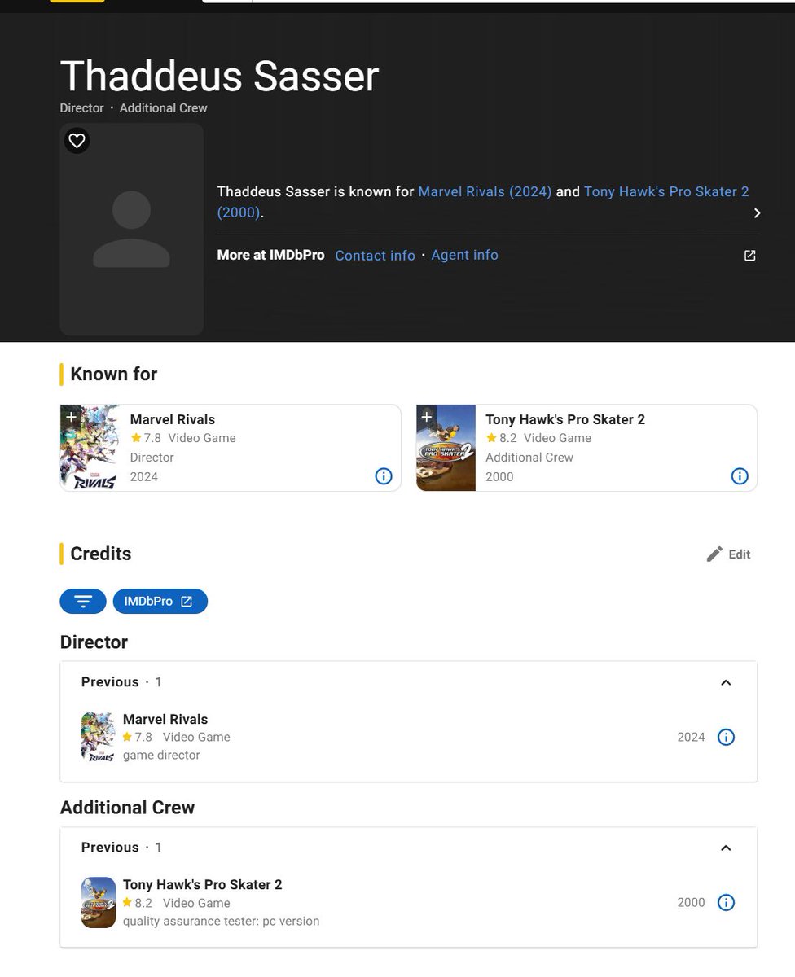Collapse the Additional Crew Previous section
795x977 pixels.
click(x=726, y=848)
